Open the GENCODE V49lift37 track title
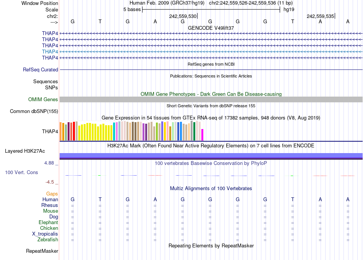Viewport: 363px width, 260px height. pyautogui.click(x=211, y=28)
